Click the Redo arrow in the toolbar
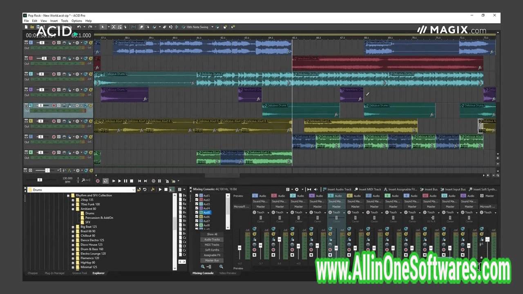The image size is (523, 294). pyautogui.click(x=90, y=27)
